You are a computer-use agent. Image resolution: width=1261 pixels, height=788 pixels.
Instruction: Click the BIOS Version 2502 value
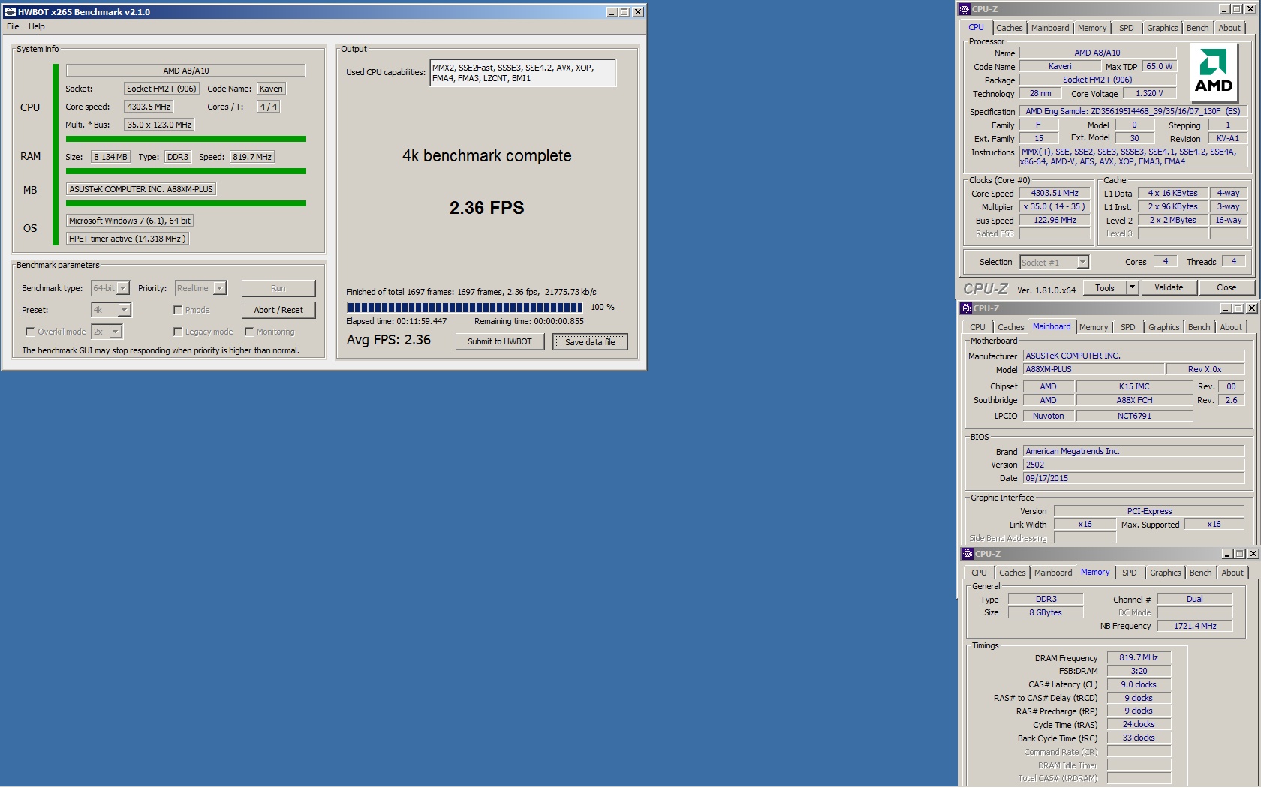pyautogui.click(x=1133, y=465)
